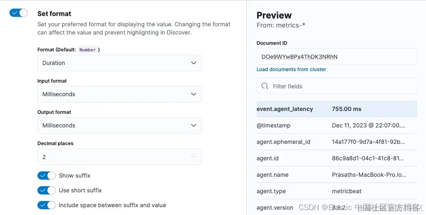Image resolution: width=426 pixels, height=215 pixels.
Task: Open the Output format dropdown
Action: [119, 125]
